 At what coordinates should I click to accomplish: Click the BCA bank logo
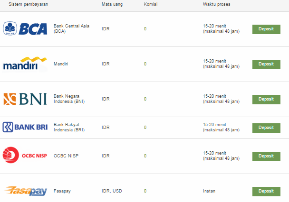pyautogui.click(x=25, y=28)
